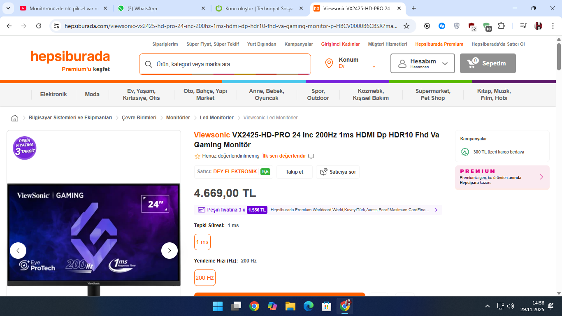
Task: Close the WhatsApp tab
Action: coord(203,8)
